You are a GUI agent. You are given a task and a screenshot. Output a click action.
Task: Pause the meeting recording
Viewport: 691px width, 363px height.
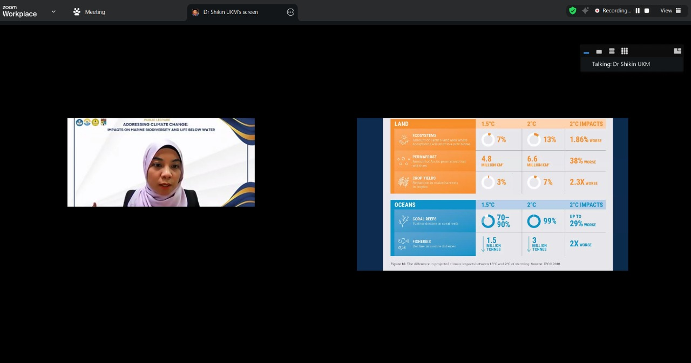[638, 11]
